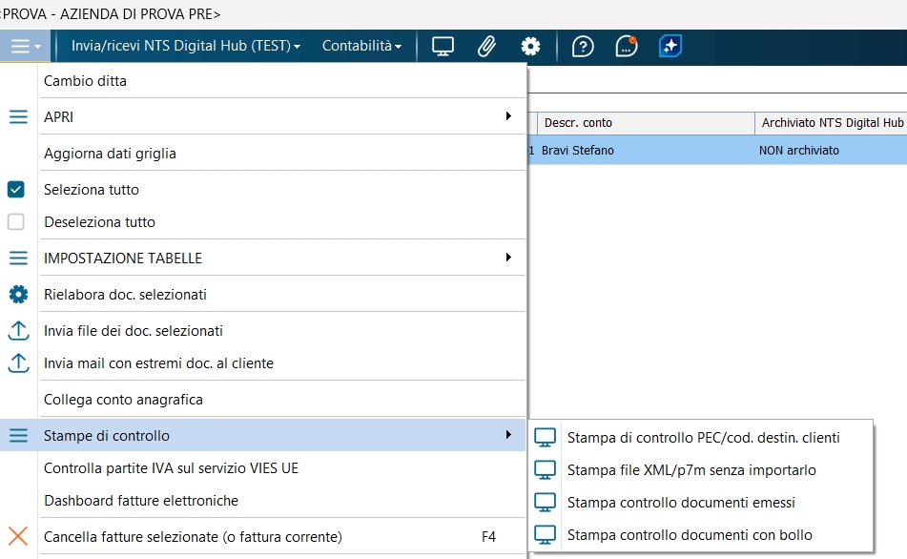Click Dashboard fatture elettroniche
Image resolution: width=907 pixels, height=559 pixels.
141,500
